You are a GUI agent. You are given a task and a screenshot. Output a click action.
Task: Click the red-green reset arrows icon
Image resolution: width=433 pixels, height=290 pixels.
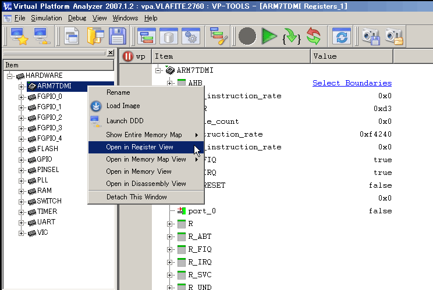point(314,36)
